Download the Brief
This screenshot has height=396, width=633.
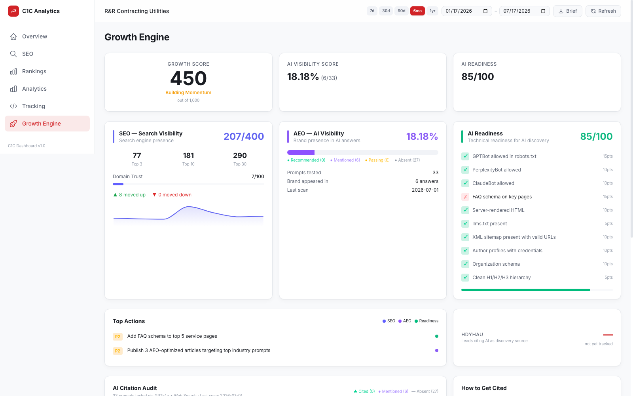(x=567, y=11)
